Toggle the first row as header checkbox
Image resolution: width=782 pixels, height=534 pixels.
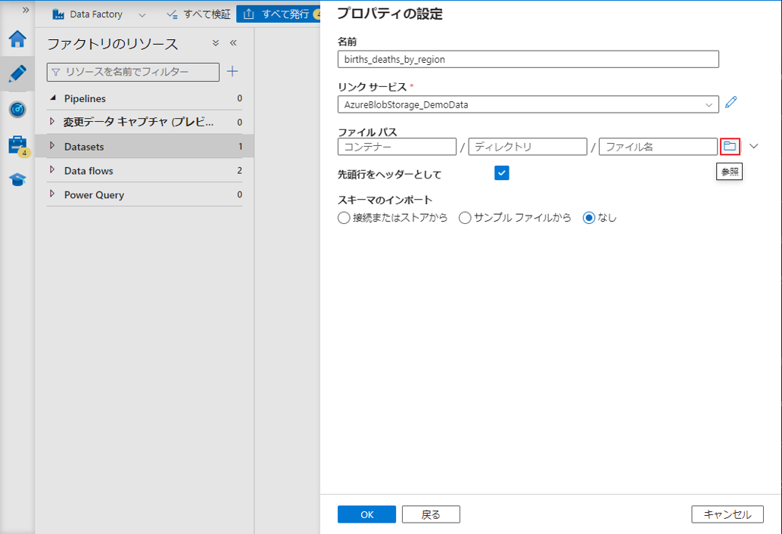501,173
